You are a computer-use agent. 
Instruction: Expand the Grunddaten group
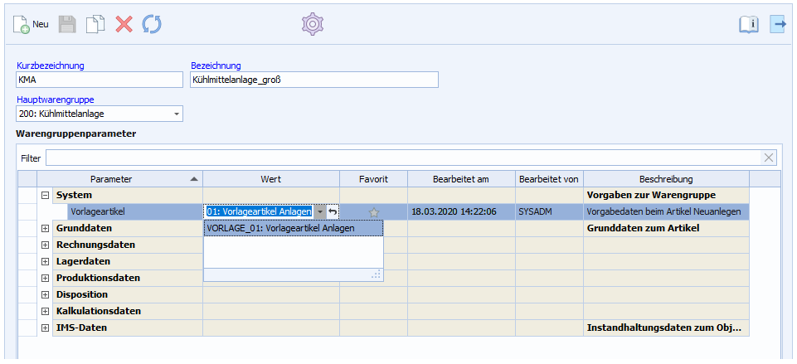tap(45, 228)
